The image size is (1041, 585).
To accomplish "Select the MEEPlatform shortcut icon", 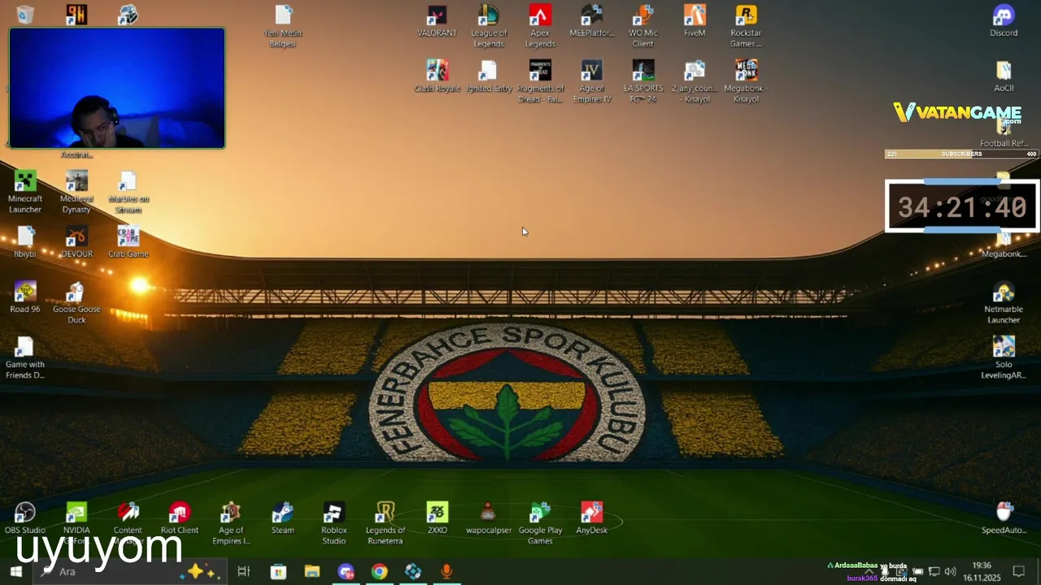I will [x=591, y=22].
